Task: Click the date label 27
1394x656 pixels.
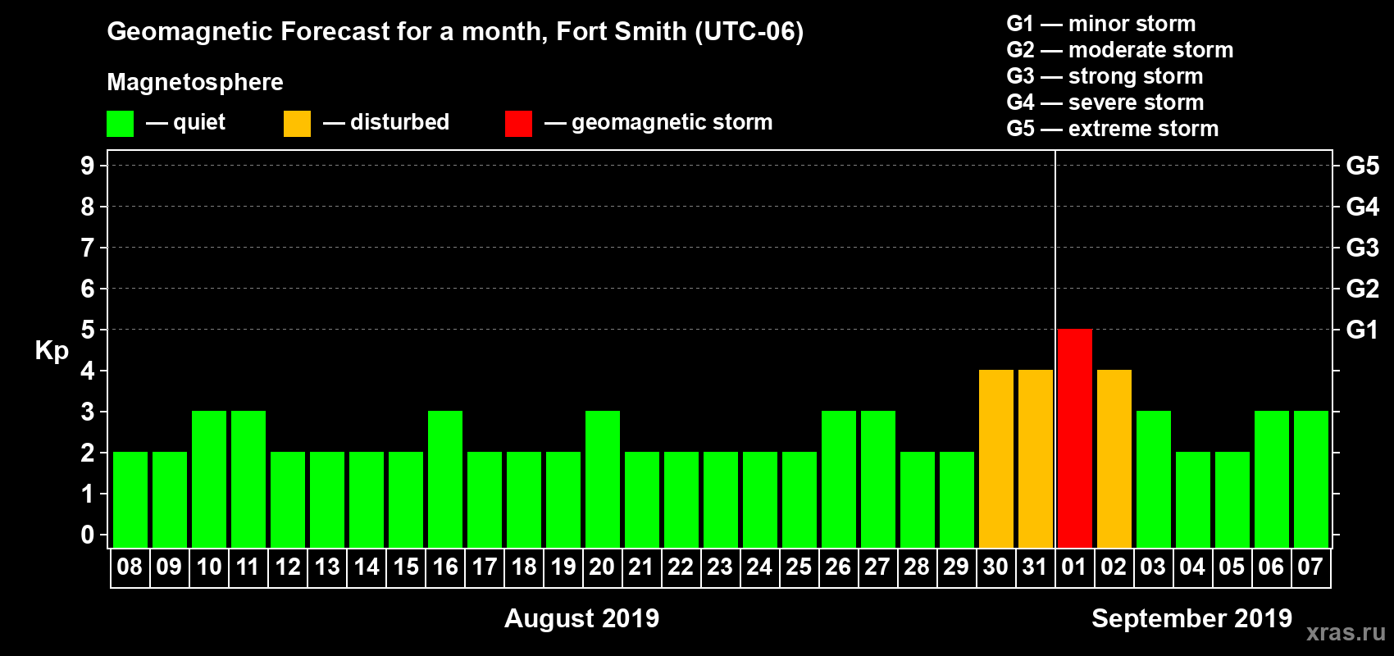Action: click(x=877, y=567)
